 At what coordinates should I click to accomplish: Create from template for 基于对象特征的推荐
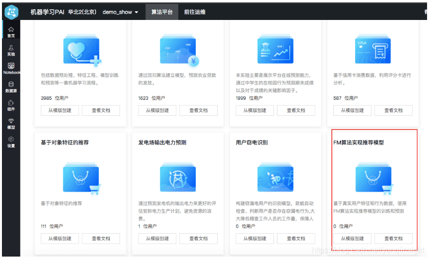coord(60,239)
